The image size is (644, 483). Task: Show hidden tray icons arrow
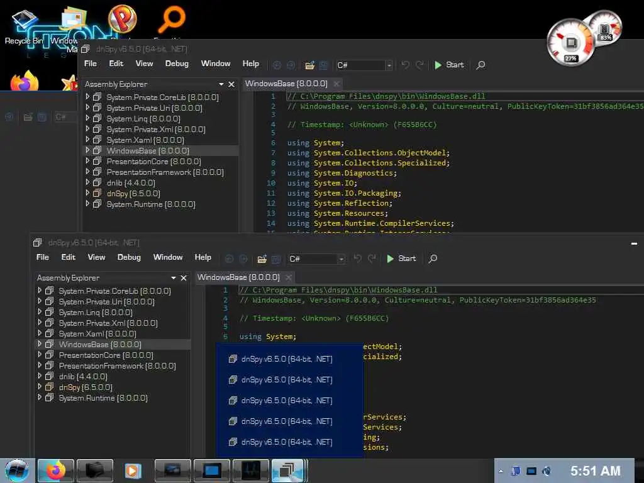coord(501,471)
